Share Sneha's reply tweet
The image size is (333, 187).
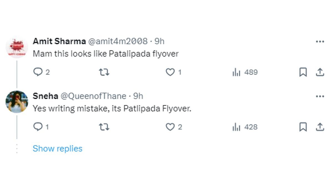(320, 127)
